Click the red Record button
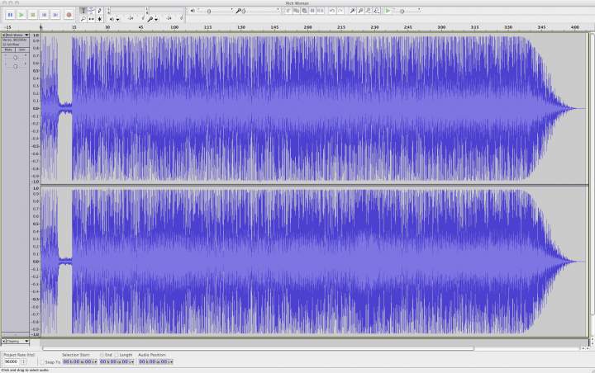This screenshot has height=373, width=595. [69, 15]
